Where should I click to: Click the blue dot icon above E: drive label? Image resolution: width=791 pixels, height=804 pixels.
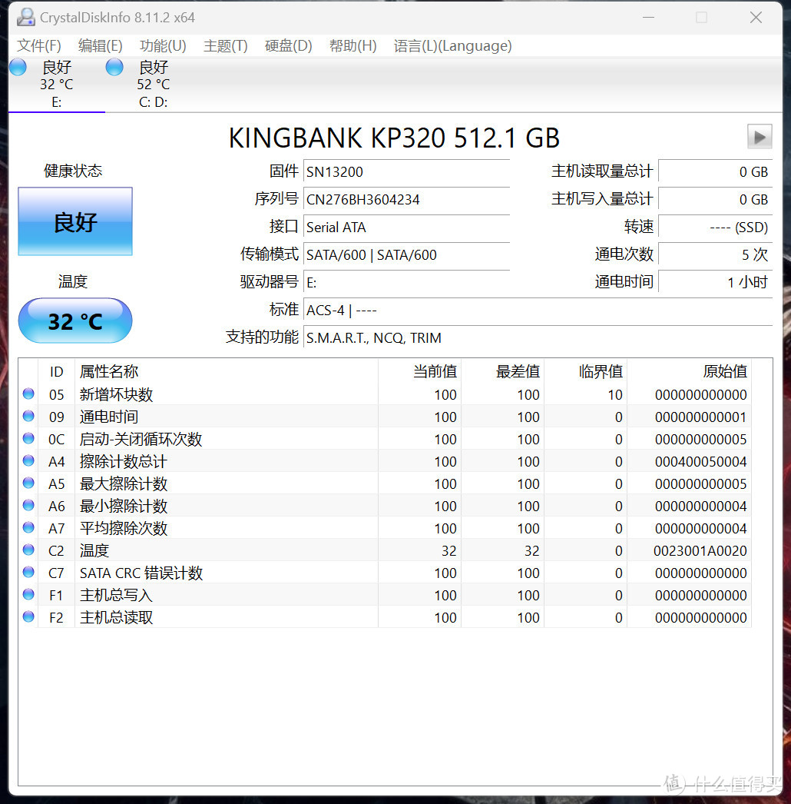click(17, 67)
